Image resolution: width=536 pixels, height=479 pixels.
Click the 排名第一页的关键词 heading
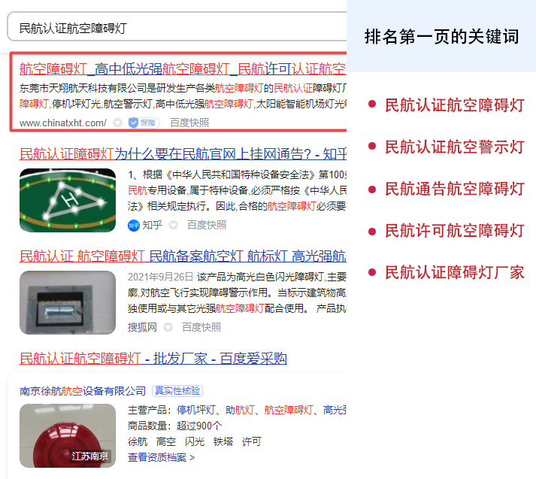click(441, 37)
